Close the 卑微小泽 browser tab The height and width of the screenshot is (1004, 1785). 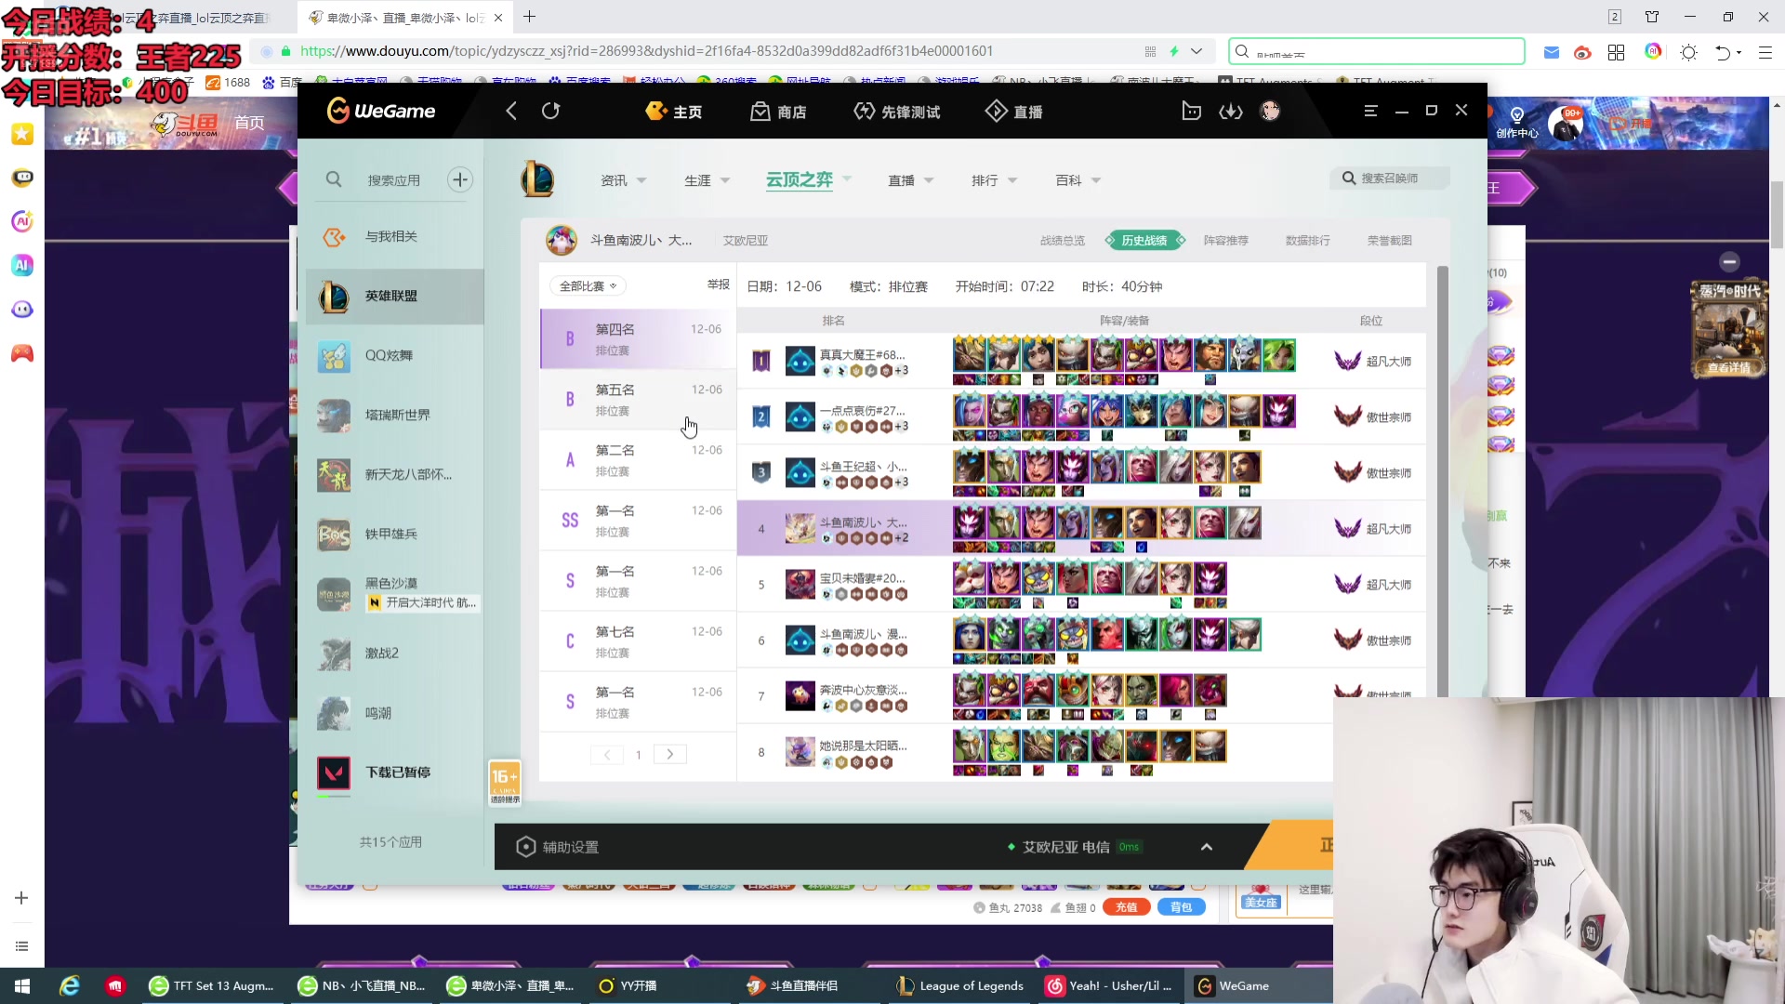point(498,18)
